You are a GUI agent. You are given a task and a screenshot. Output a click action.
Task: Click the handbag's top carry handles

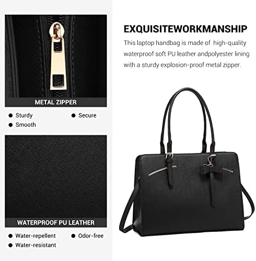(188, 120)
